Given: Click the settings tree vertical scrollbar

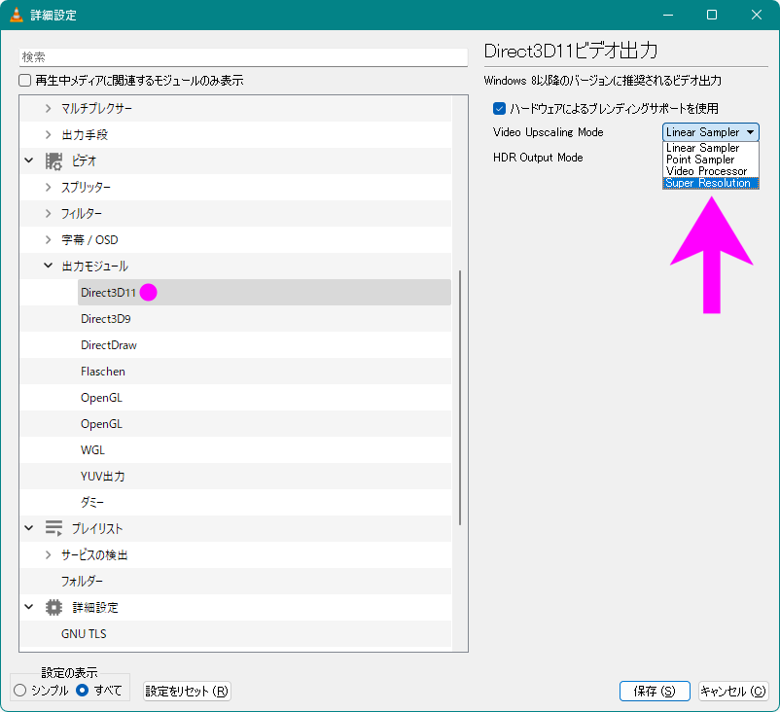Looking at the screenshot, I should coord(460,398).
